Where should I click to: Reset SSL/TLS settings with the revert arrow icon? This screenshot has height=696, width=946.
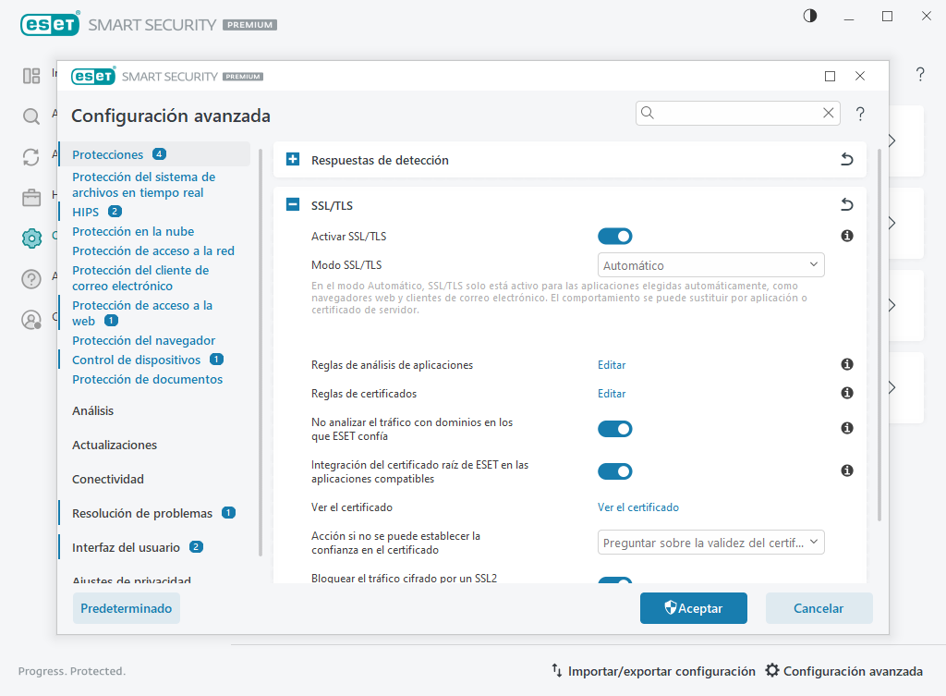[846, 204]
